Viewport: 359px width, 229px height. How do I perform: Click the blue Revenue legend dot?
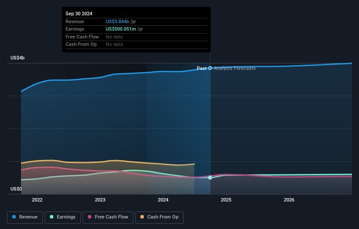(14, 217)
